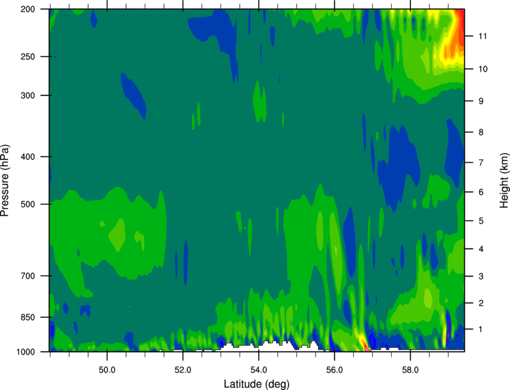This screenshot has width=510, height=390.
Task: Click the 9 km height label
Action: (x=481, y=101)
